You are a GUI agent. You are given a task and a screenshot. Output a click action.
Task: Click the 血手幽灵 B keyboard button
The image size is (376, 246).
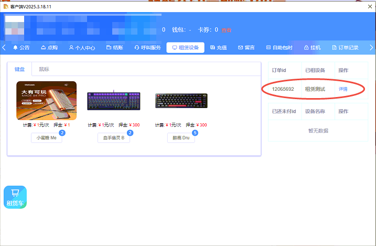coord(113,138)
